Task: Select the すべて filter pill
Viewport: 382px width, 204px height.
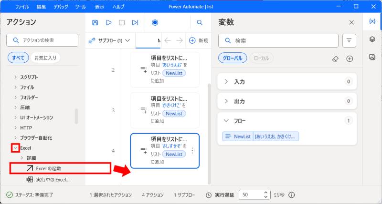Action: pos(18,58)
